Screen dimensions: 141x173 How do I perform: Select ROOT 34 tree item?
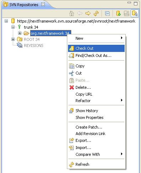32,39
